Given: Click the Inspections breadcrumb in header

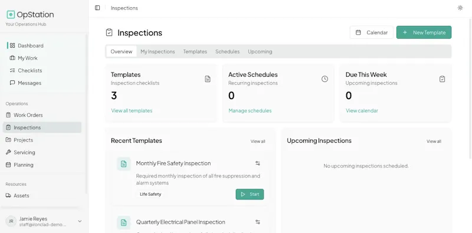Looking at the screenshot, I should [x=124, y=8].
